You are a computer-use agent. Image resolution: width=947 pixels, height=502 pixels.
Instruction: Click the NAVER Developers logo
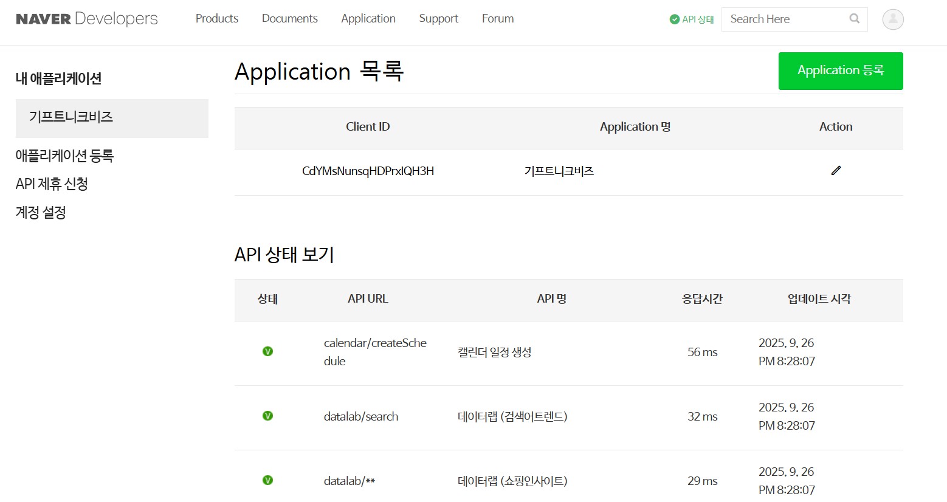coord(86,19)
